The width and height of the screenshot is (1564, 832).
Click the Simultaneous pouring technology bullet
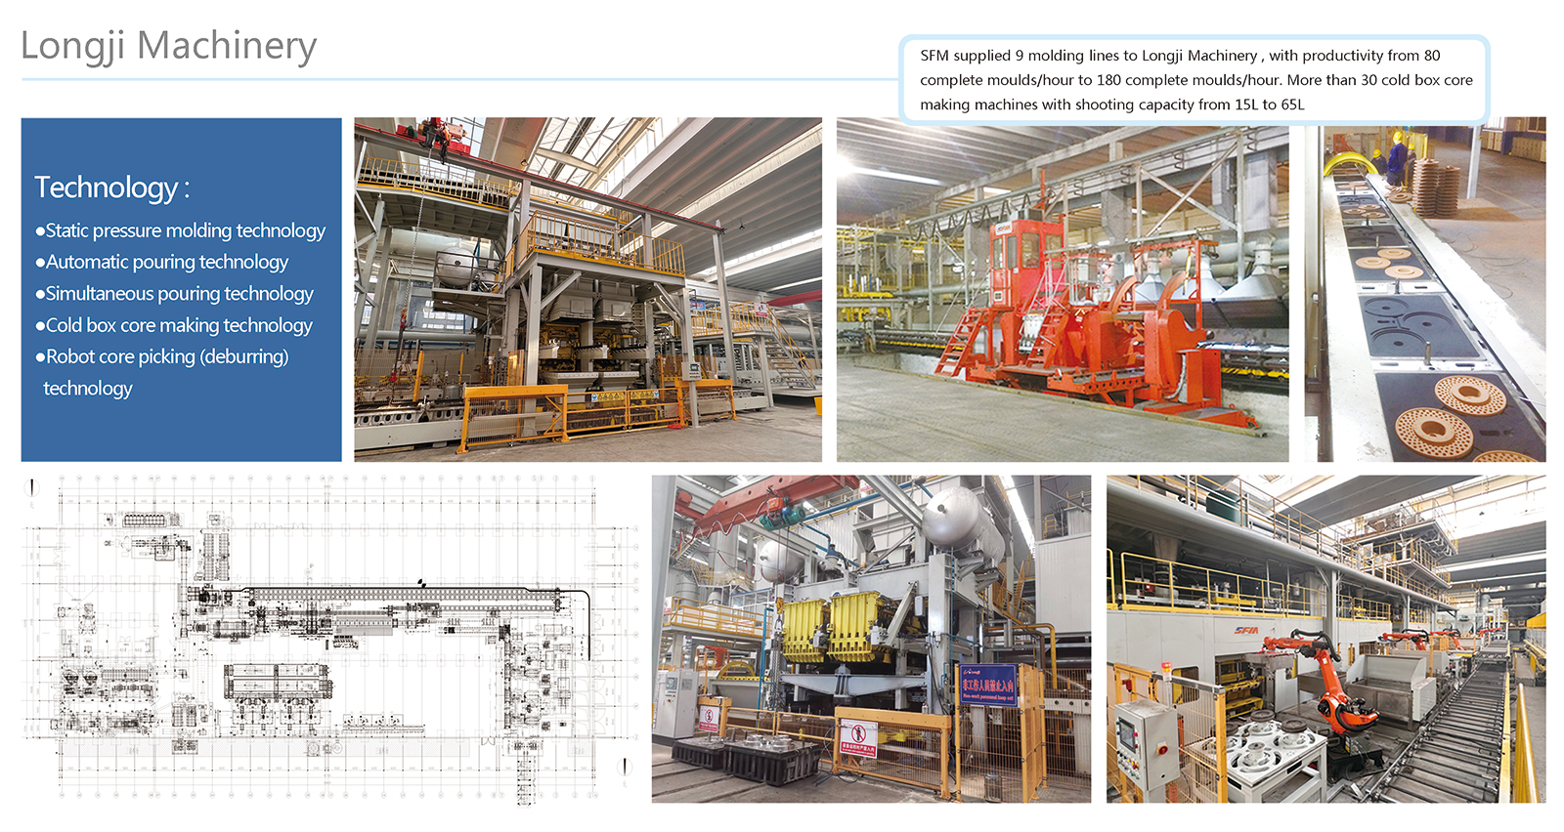pos(175,293)
